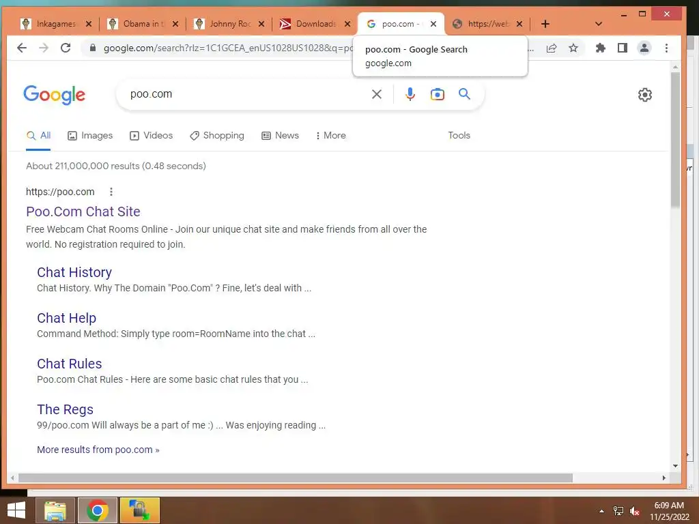Reload the current page

coord(66,48)
